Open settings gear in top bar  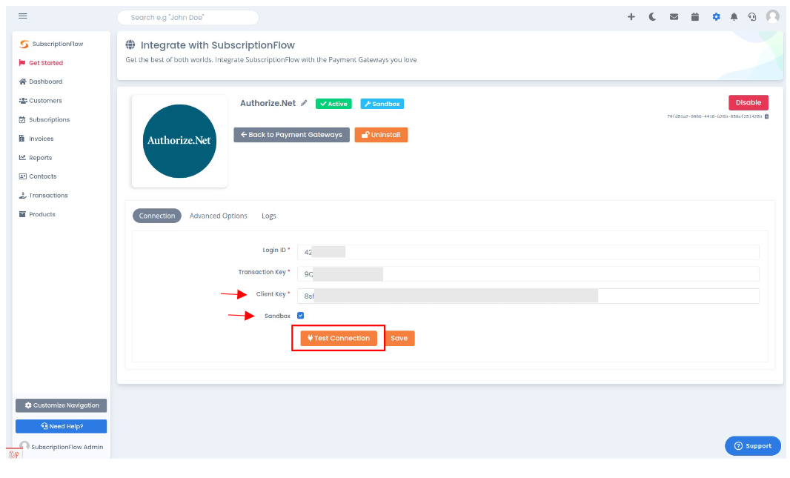pos(716,16)
